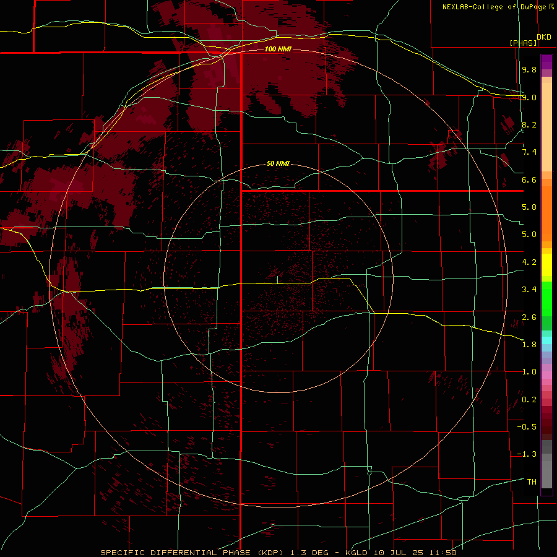The height and width of the screenshot is (557, 557).
Task: Click the 5.8 scale value
Action: [529, 207]
